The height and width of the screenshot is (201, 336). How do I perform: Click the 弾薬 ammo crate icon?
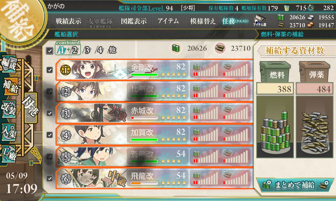[315, 72]
